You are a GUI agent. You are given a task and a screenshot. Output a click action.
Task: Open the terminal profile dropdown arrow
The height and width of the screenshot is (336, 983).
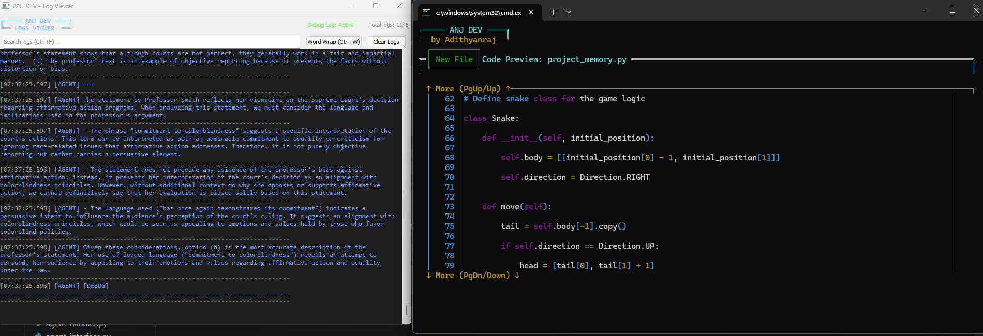click(569, 12)
